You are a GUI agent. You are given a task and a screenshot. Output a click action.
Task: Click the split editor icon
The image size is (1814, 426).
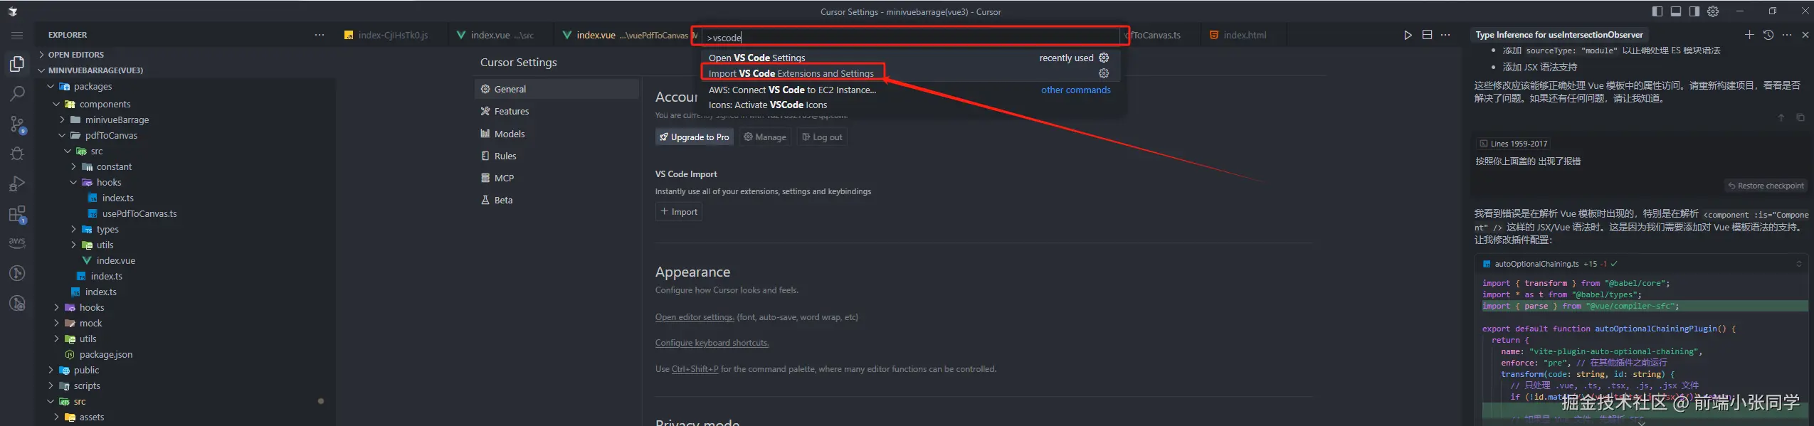coord(1427,35)
